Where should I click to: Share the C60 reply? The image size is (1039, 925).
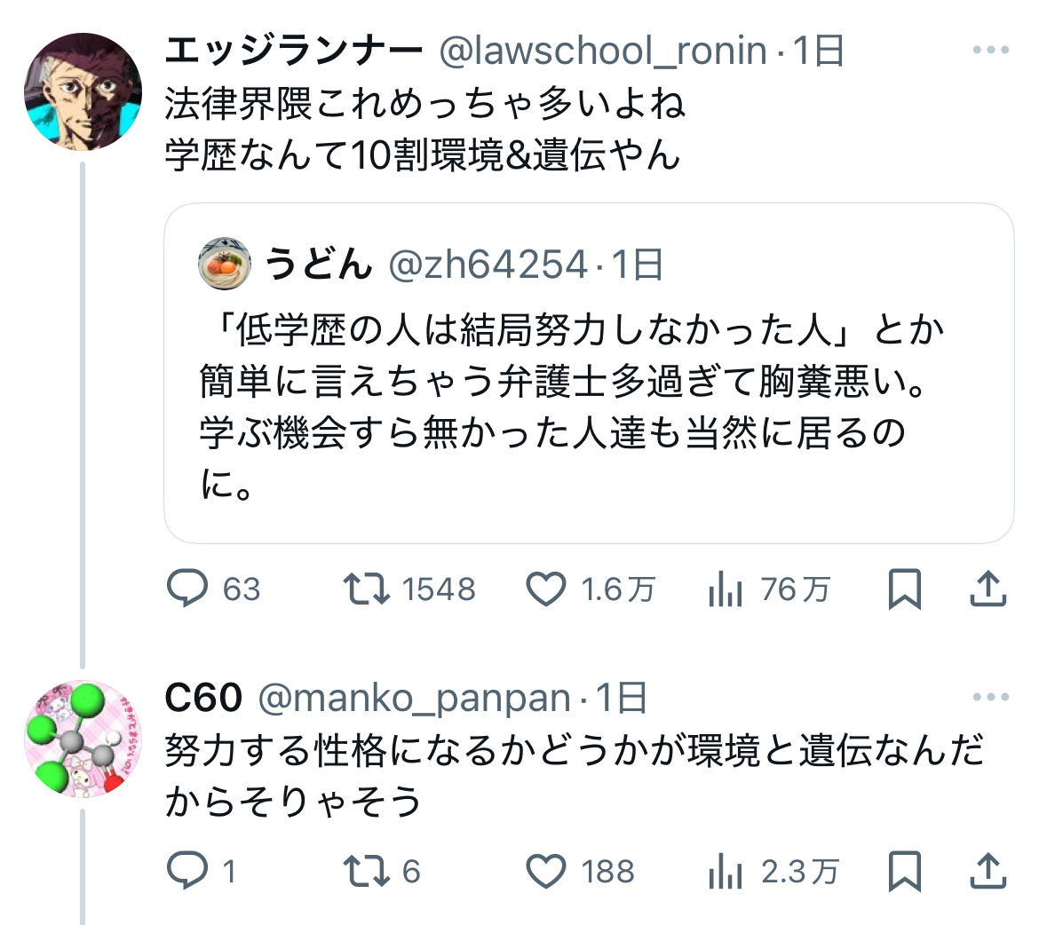pyautogui.click(x=987, y=871)
